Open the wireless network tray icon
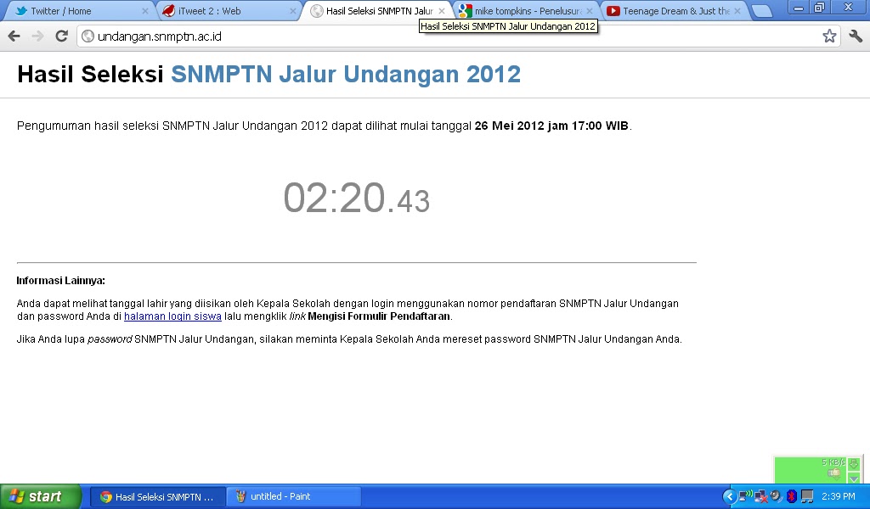The height and width of the screenshot is (509, 870). click(x=746, y=495)
